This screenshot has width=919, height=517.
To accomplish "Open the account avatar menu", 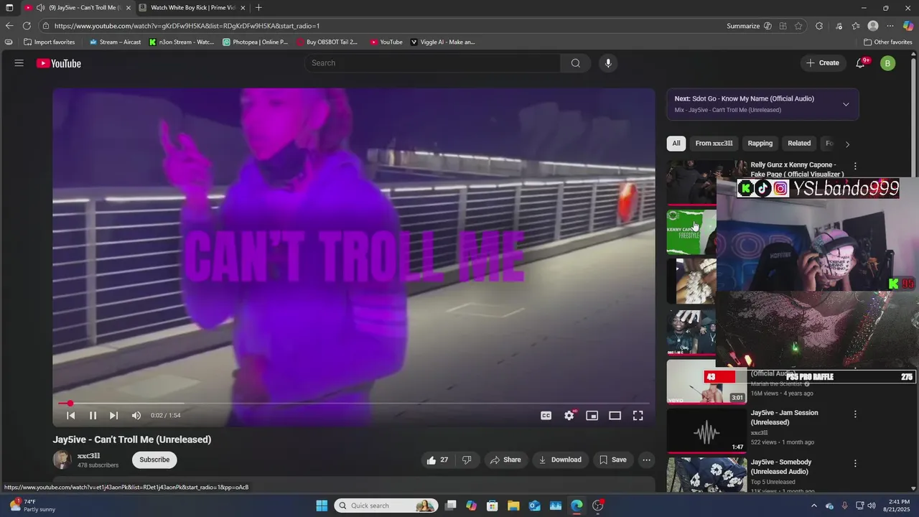I will point(887,63).
